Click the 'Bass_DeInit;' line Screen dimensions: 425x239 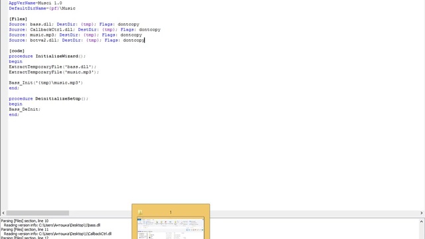(25, 109)
